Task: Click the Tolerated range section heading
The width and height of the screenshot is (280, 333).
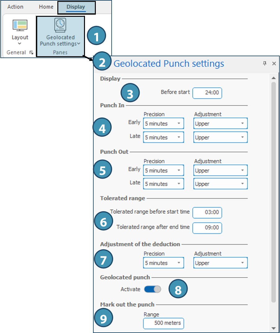Action: [122, 198]
